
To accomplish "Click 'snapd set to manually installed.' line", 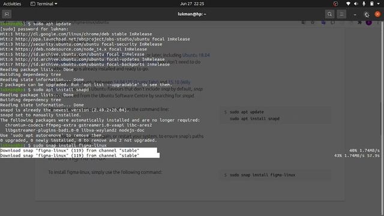I will [x=40, y=115].
